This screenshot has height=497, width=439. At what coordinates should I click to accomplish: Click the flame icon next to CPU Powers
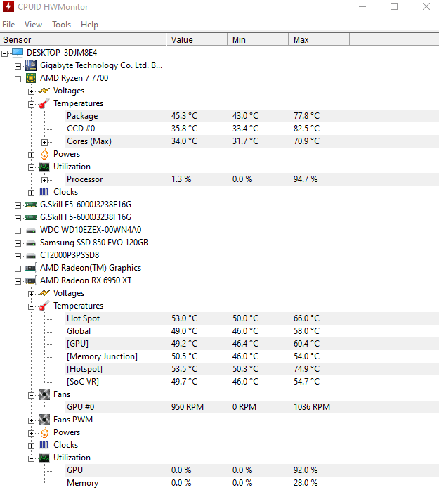[44, 154]
